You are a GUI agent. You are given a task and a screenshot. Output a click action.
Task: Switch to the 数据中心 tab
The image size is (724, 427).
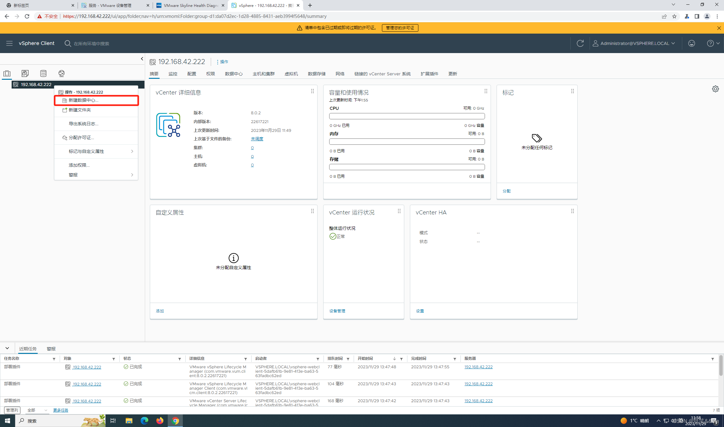click(234, 74)
